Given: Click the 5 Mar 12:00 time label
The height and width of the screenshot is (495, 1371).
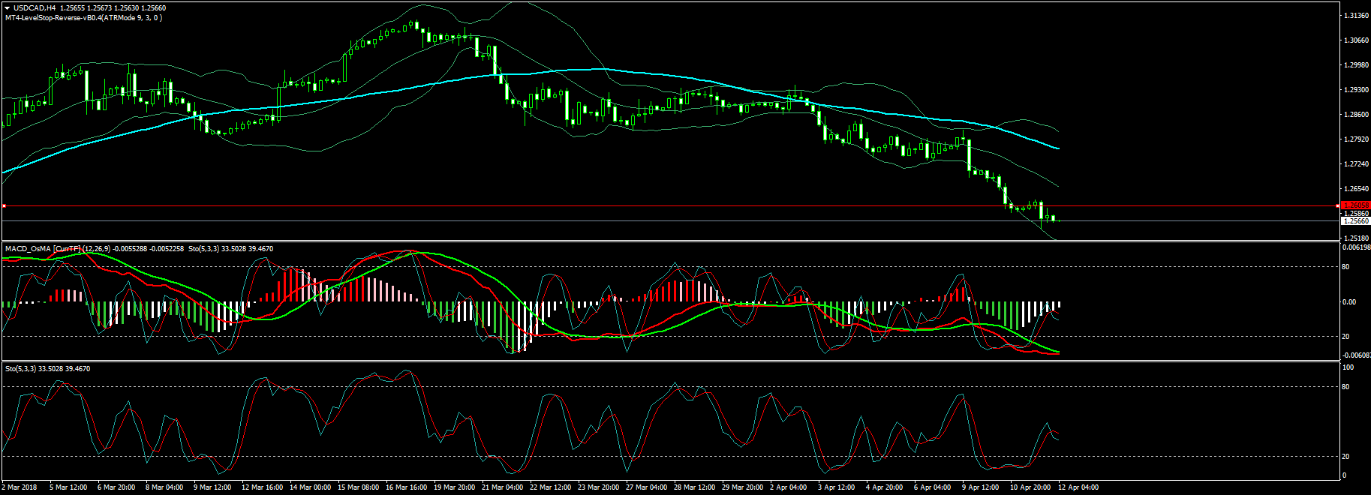Looking at the screenshot, I should tap(68, 487).
